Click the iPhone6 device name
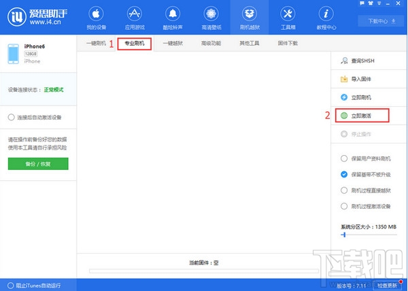 point(35,46)
